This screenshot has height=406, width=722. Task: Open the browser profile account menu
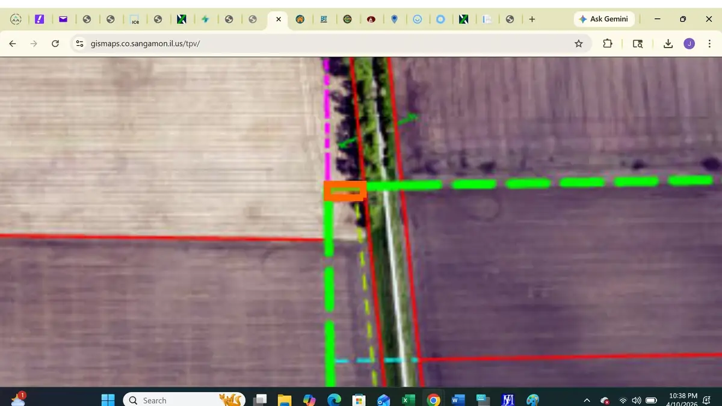pyautogui.click(x=689, y=43)
